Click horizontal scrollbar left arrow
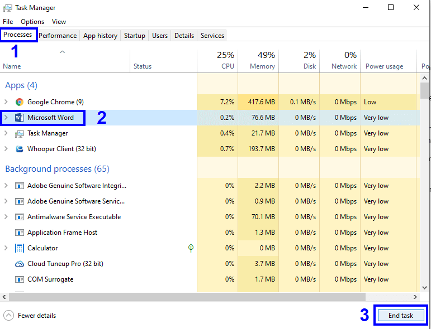 click(x=4, y=297)
